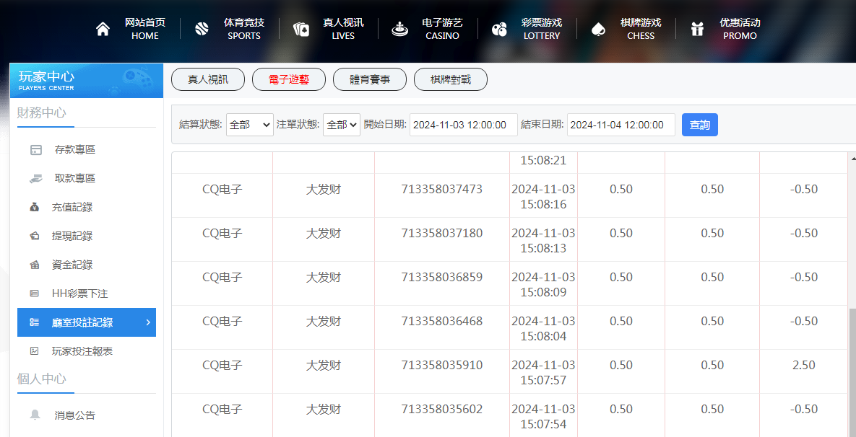Click the 結束日期 date input field
The height and width of the screenshot is (437, 856).
tap(621, 125)
